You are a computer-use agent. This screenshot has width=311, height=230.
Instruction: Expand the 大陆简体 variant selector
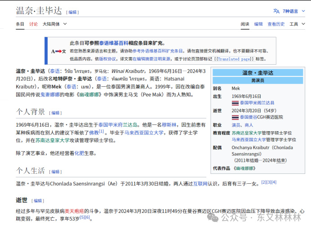(54, 24)
